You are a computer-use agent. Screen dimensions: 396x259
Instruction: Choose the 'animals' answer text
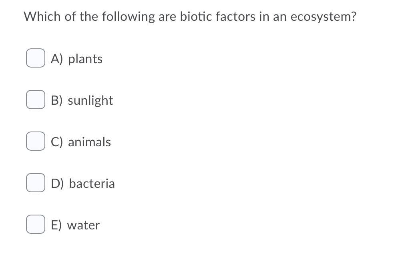point(89,142)
